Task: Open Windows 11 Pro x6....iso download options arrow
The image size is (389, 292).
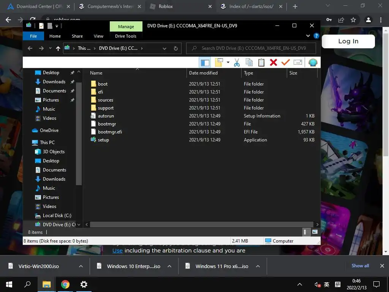Action: tap(258, 266)
